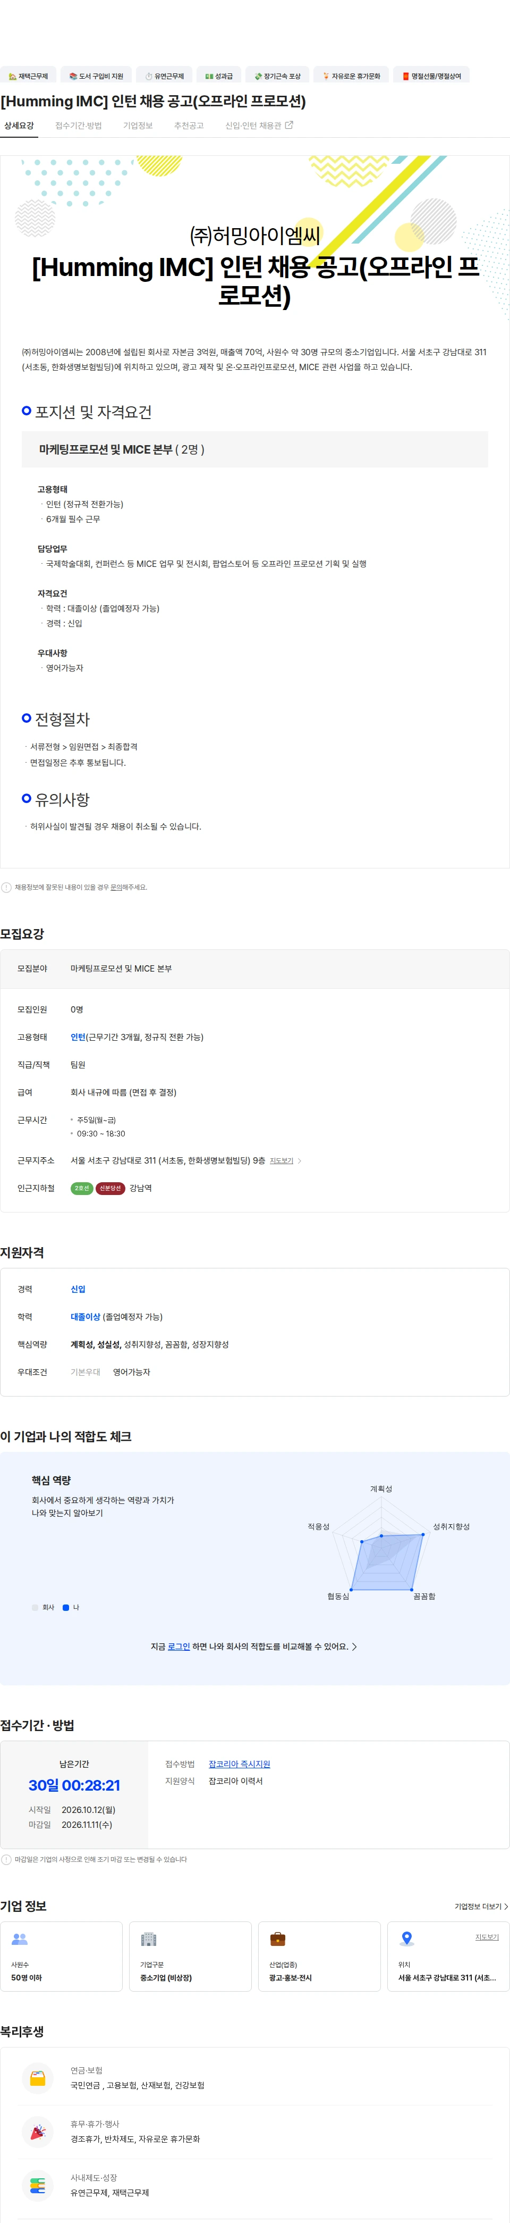The width and height of the screenshot is (510, 2223).
Task: Click the red 신분당선 subway badge
Action: point(110,1188)
